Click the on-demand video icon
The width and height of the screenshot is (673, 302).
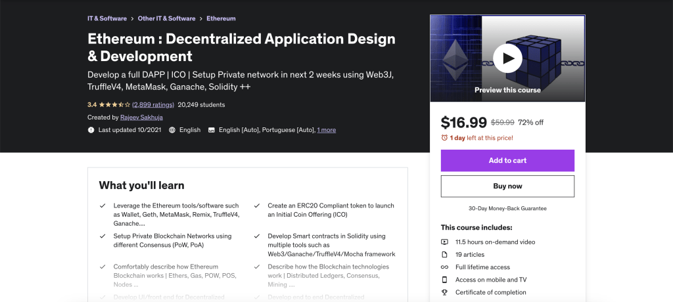(x=445, y=242)
